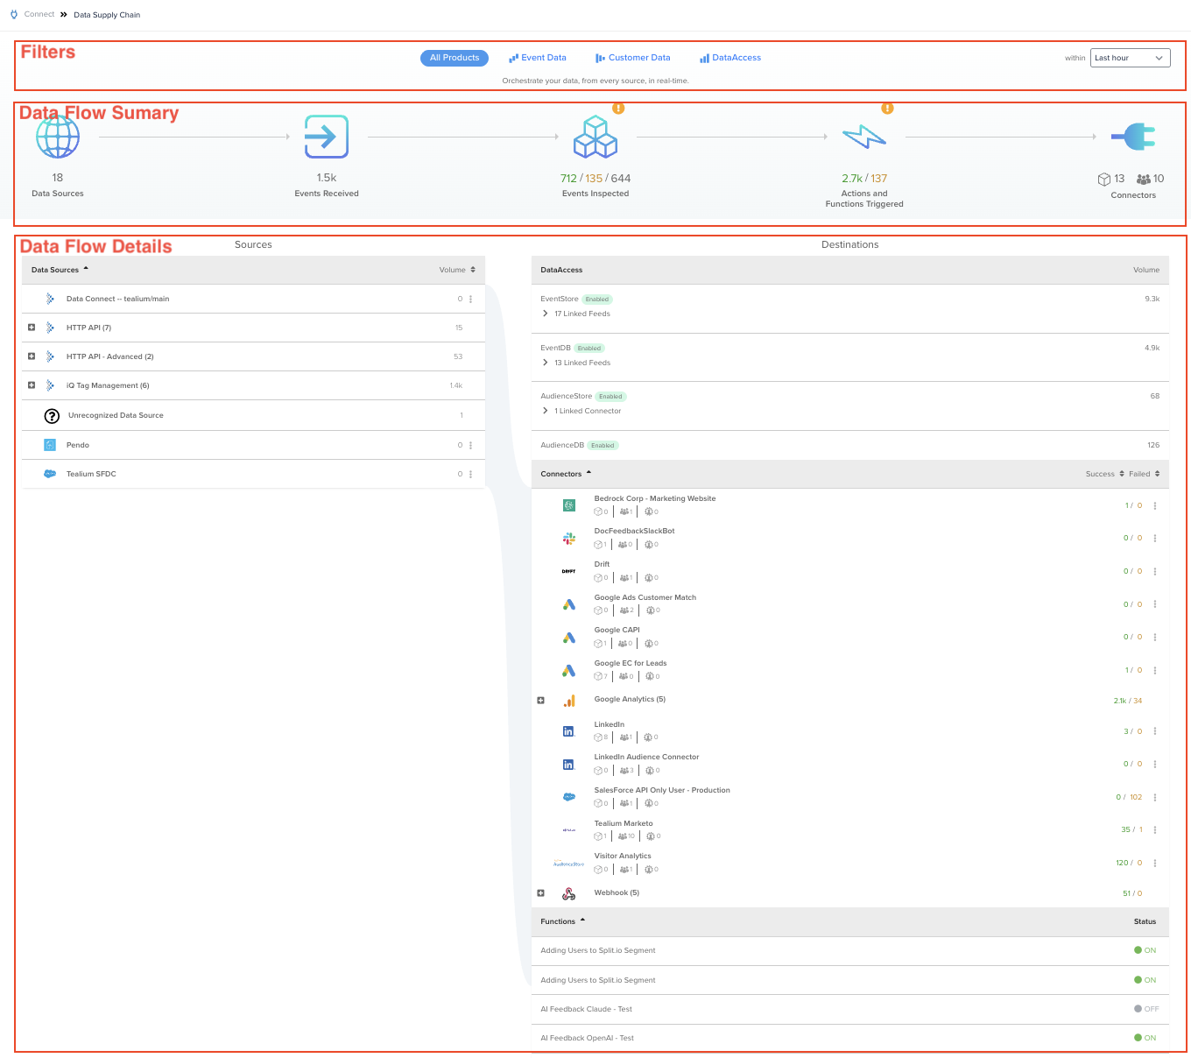Screen dimensions: 1191x1058
Task: Click the Drift connector logo
Action: (569, 571)
